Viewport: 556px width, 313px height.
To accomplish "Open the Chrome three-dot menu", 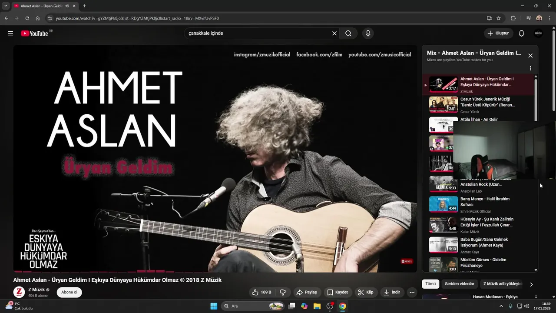I will (x=549, y=18).
